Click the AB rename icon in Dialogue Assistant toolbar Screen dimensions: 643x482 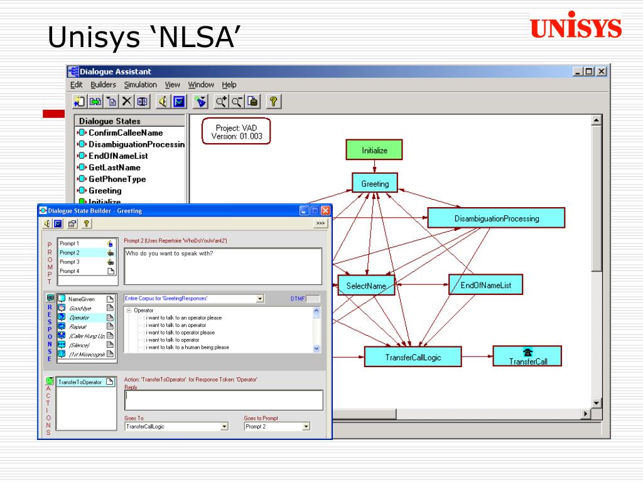pos(143,101)
